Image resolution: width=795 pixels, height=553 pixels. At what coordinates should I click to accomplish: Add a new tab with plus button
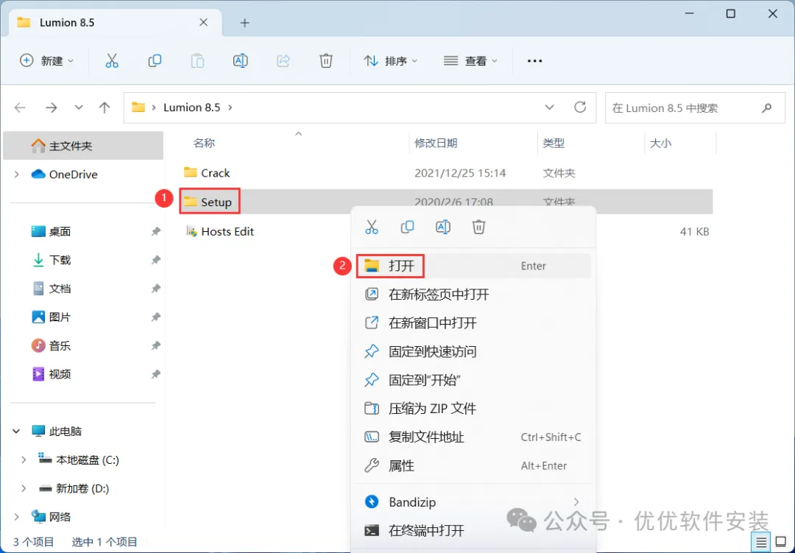(245, 22)
